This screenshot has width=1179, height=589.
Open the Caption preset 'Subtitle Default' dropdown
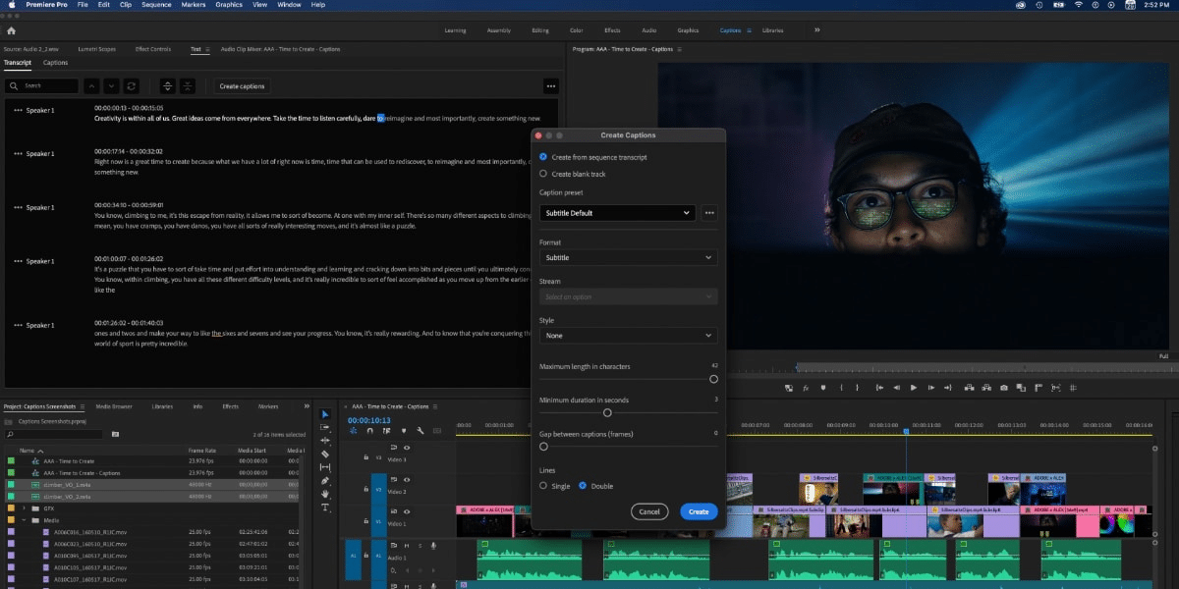coord(617,213)
